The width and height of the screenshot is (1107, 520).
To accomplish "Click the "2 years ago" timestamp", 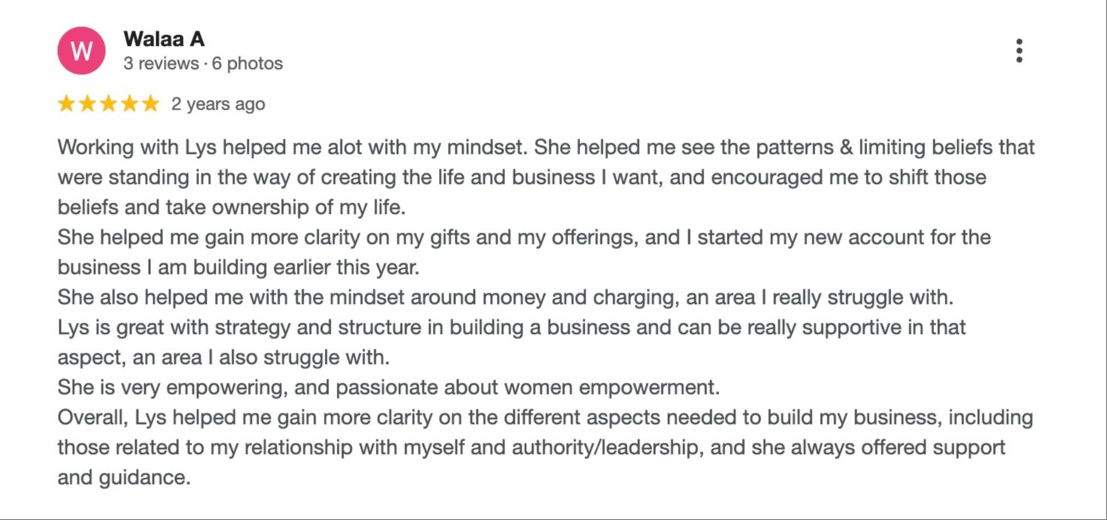I will 218,104.
